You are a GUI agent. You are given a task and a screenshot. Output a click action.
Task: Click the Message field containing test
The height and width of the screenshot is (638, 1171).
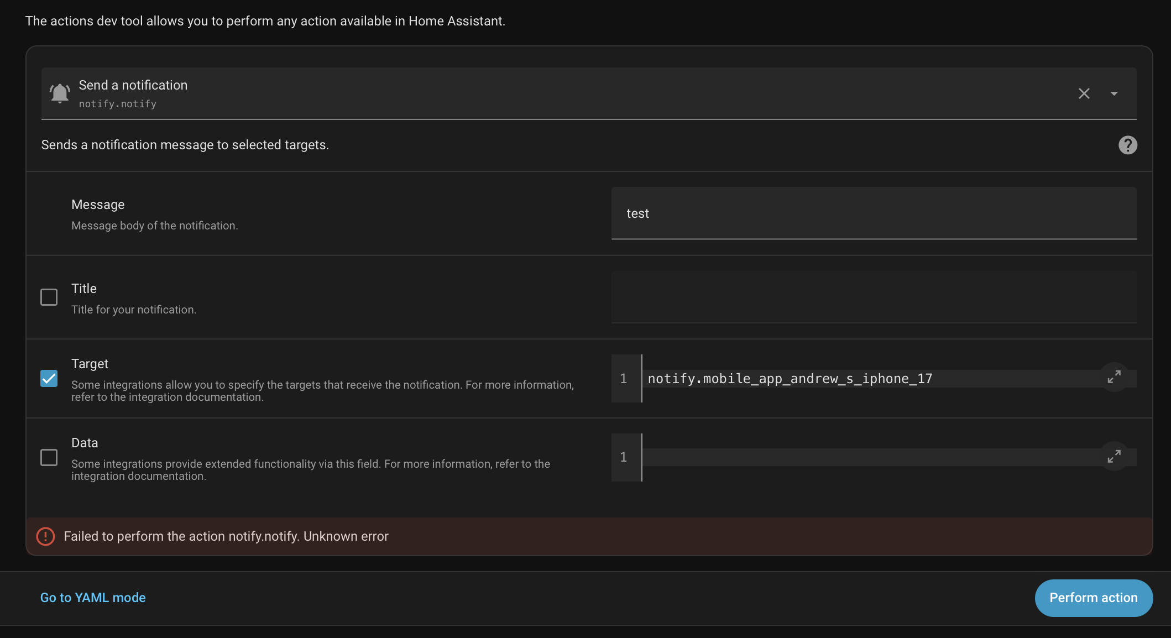(874, 213)
